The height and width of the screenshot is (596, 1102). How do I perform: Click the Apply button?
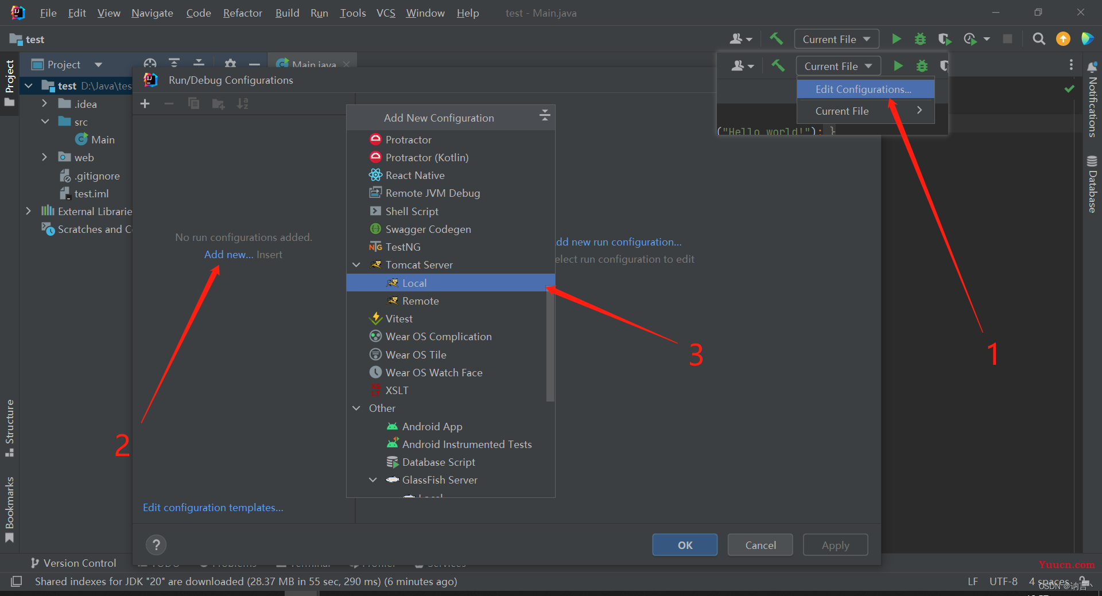point(835,545)
